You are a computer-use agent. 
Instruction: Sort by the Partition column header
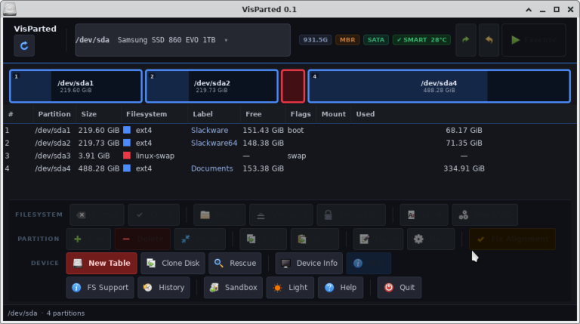click(x=54, y=114)
